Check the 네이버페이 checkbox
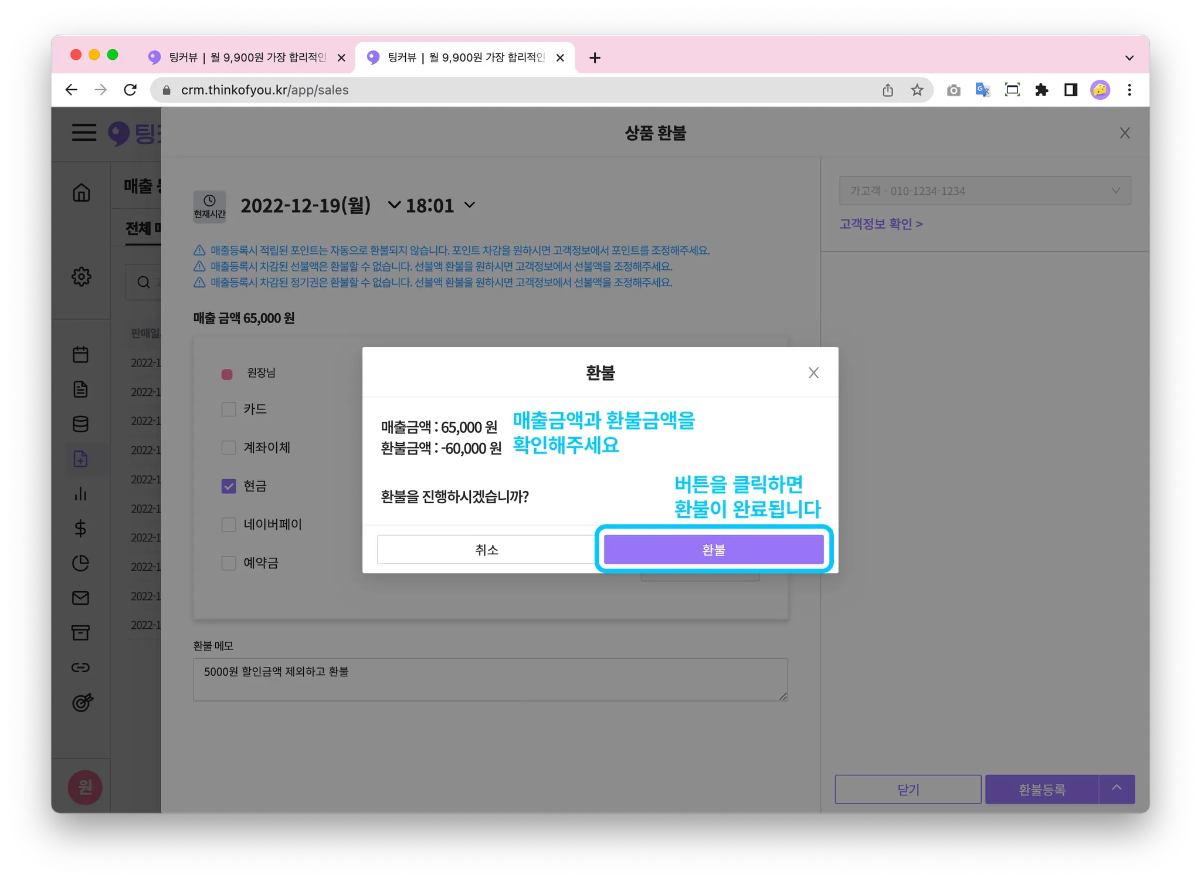This screenshot has width=1201, height=881. click(x=229, y=524)
